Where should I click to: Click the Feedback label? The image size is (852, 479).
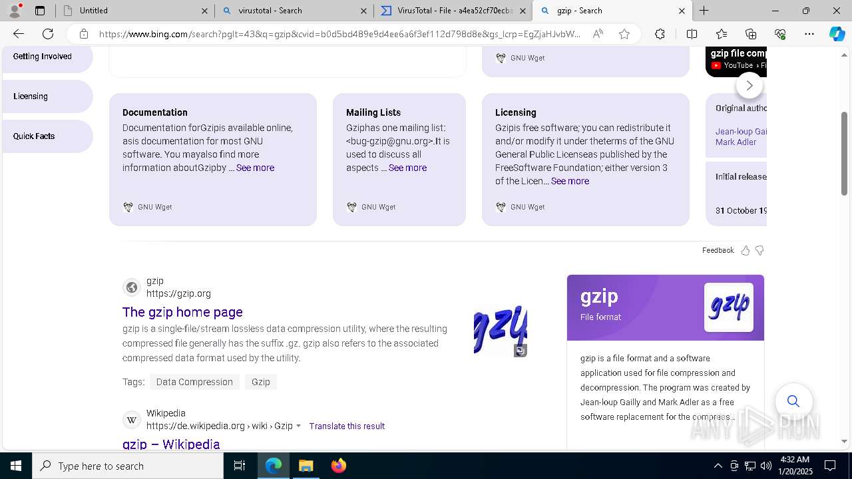tap(718, 250)
